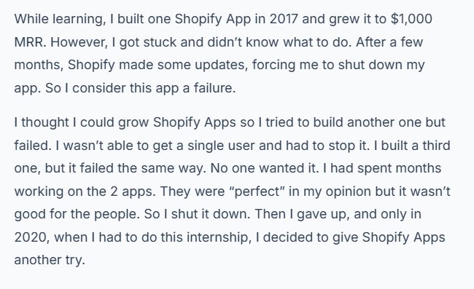474x289 pixels.
Task: Click the year "2017" in the text
Action: [x=284, y=19]
